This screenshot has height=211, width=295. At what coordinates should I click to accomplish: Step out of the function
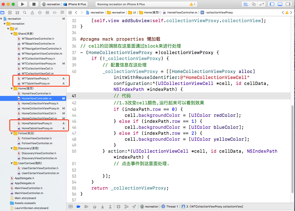coord(110,207)
